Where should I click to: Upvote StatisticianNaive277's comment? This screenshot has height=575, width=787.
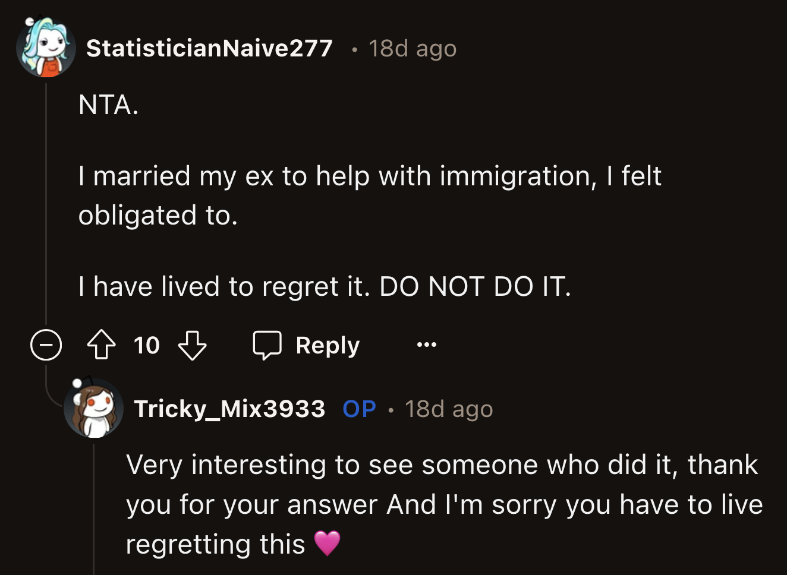[102, 345]
